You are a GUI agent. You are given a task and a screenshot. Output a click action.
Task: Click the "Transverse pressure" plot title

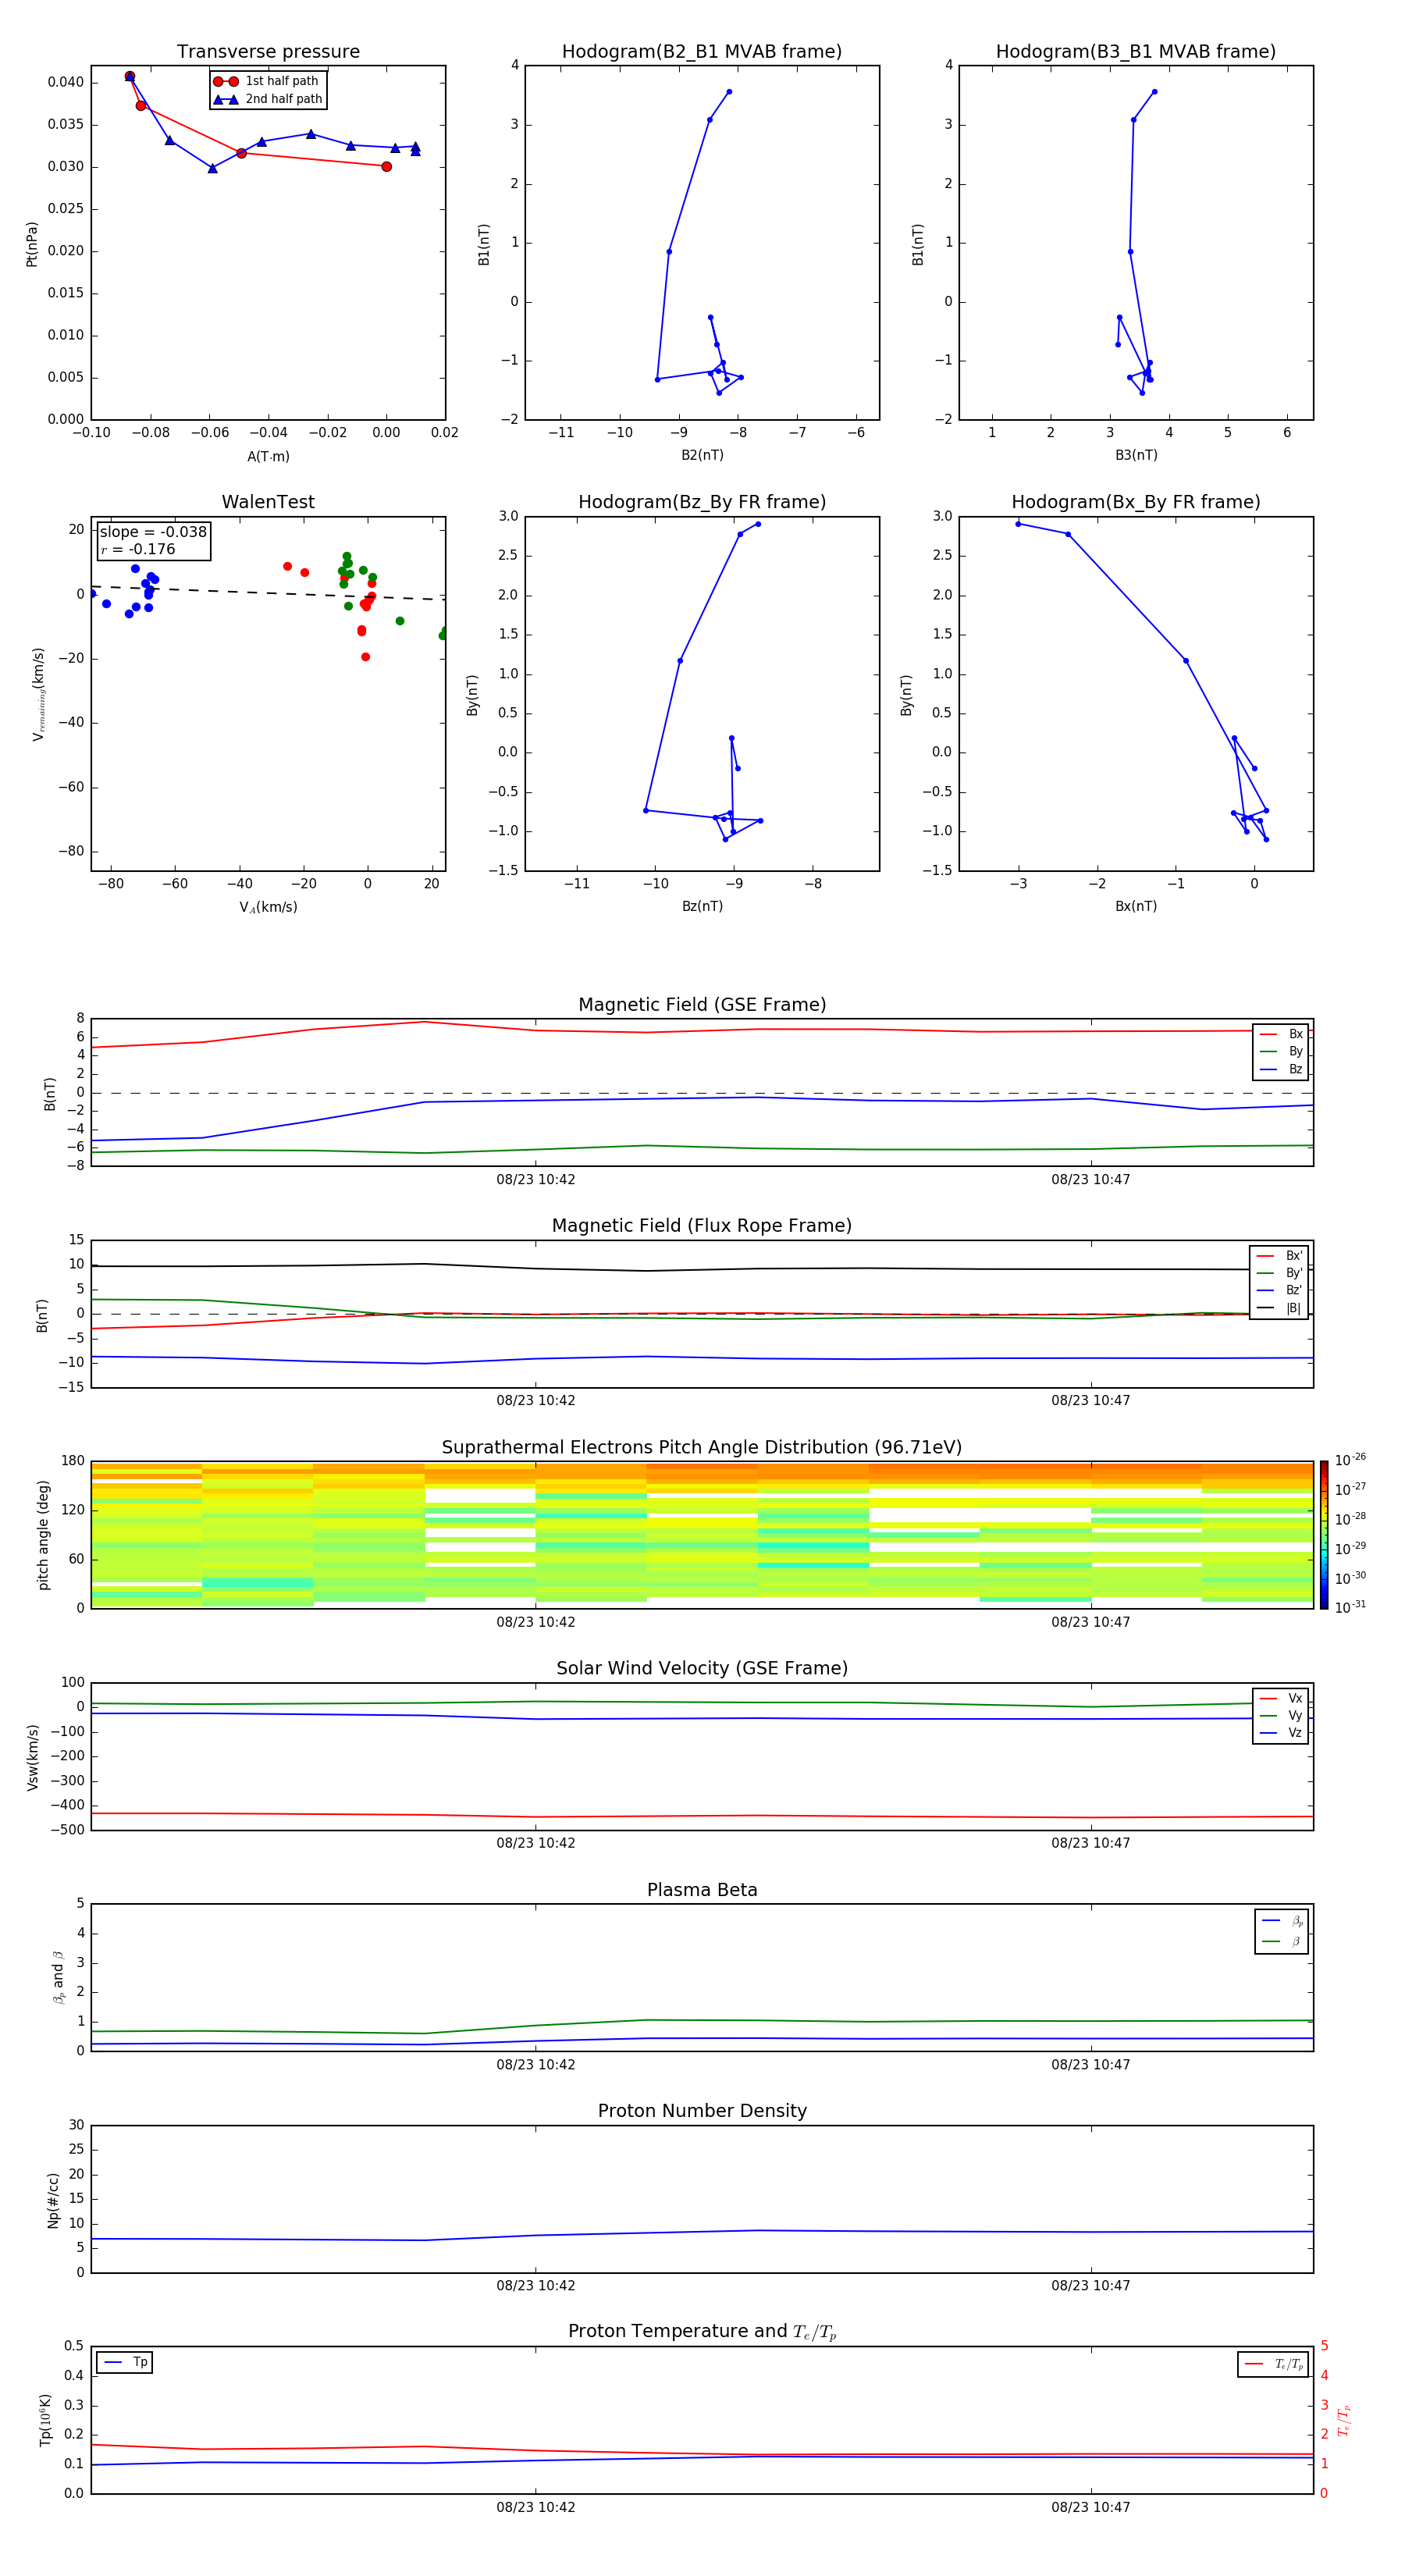[x=268, y=52]
